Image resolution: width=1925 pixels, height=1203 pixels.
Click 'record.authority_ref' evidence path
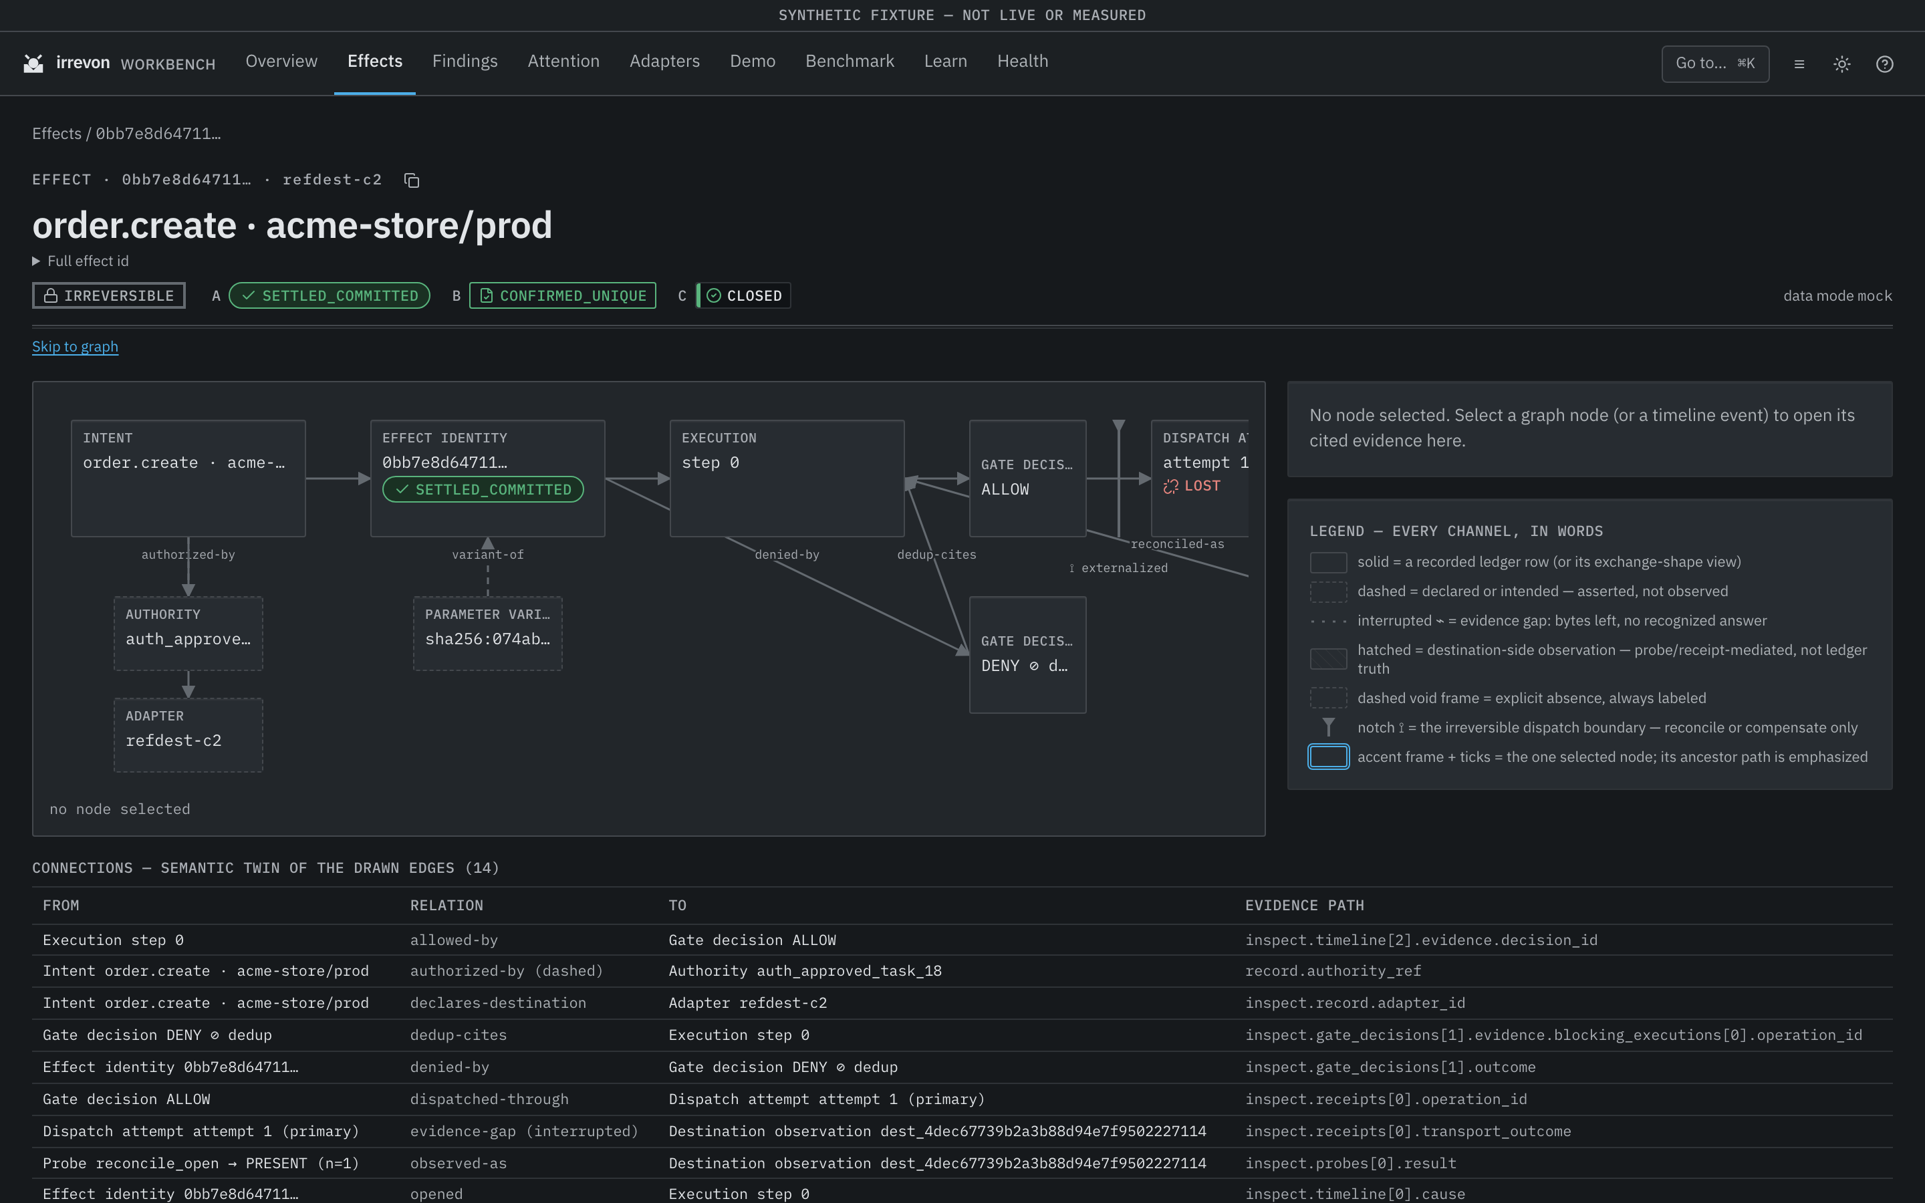pos(1333,972)
